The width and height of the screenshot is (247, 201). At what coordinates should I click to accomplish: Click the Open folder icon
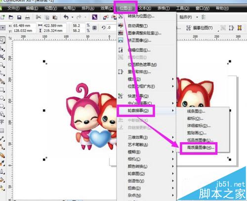(x=11, y=17)
